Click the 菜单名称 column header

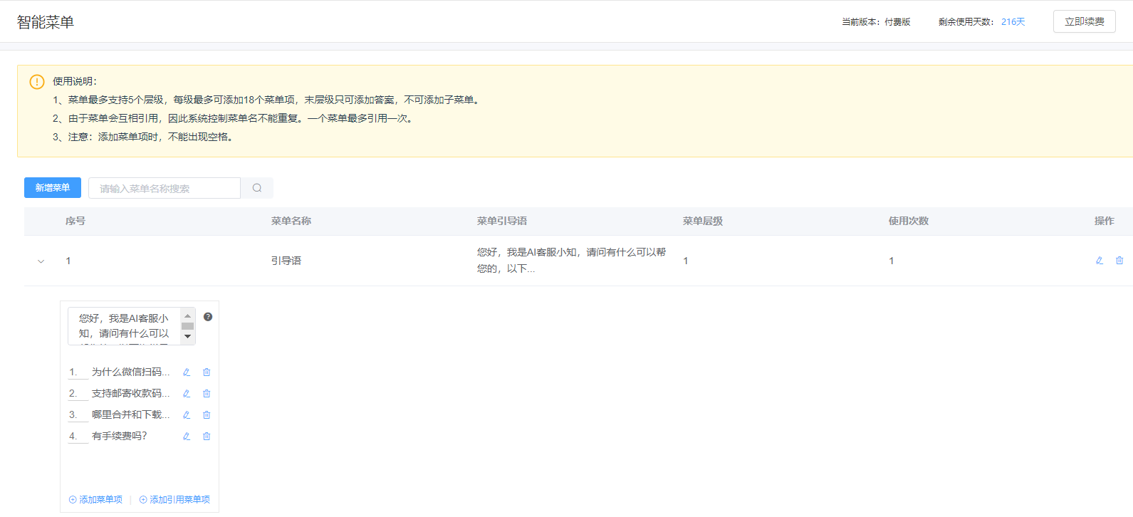(291, 221)
